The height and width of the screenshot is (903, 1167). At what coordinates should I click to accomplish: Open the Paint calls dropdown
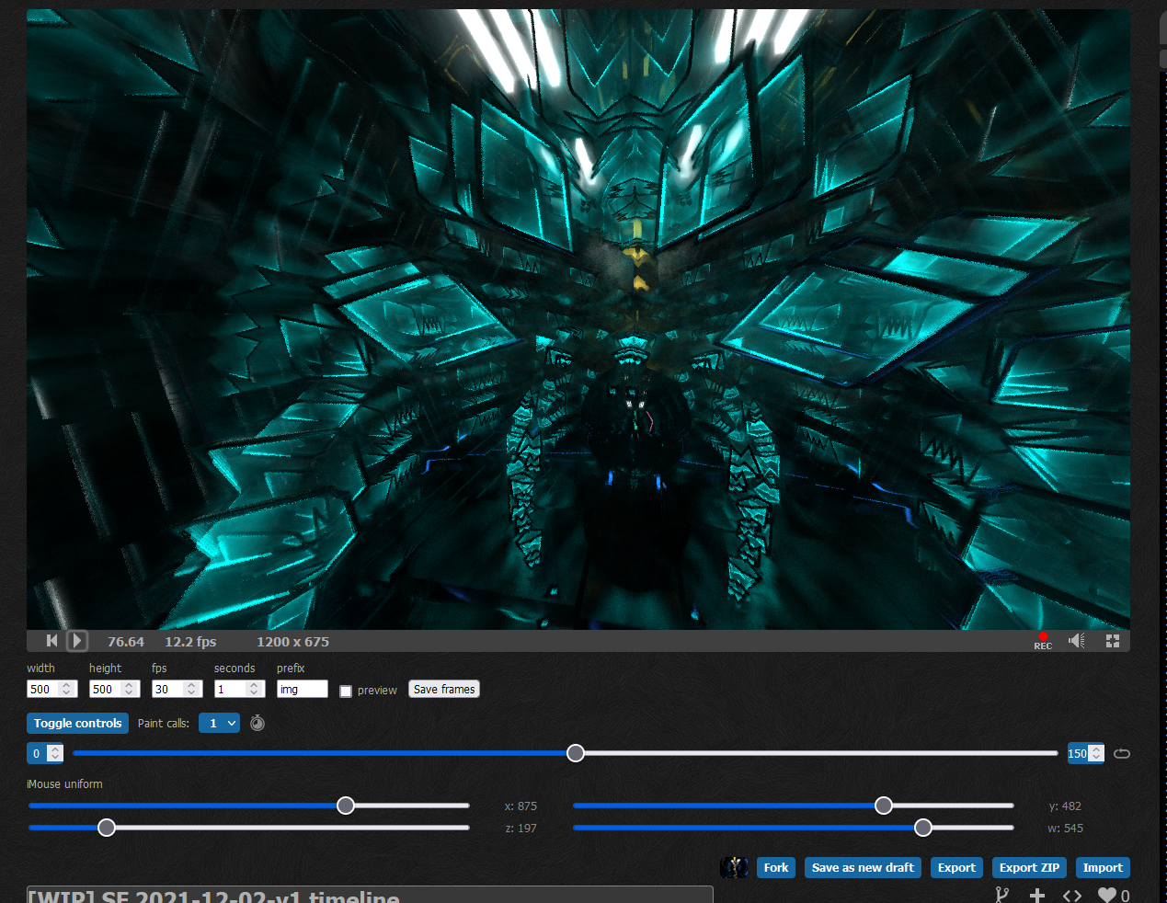tap(219, 724)
